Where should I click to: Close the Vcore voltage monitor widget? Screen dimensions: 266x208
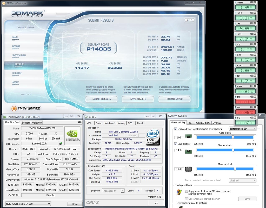pyautogui.click(x=255, y=2)
